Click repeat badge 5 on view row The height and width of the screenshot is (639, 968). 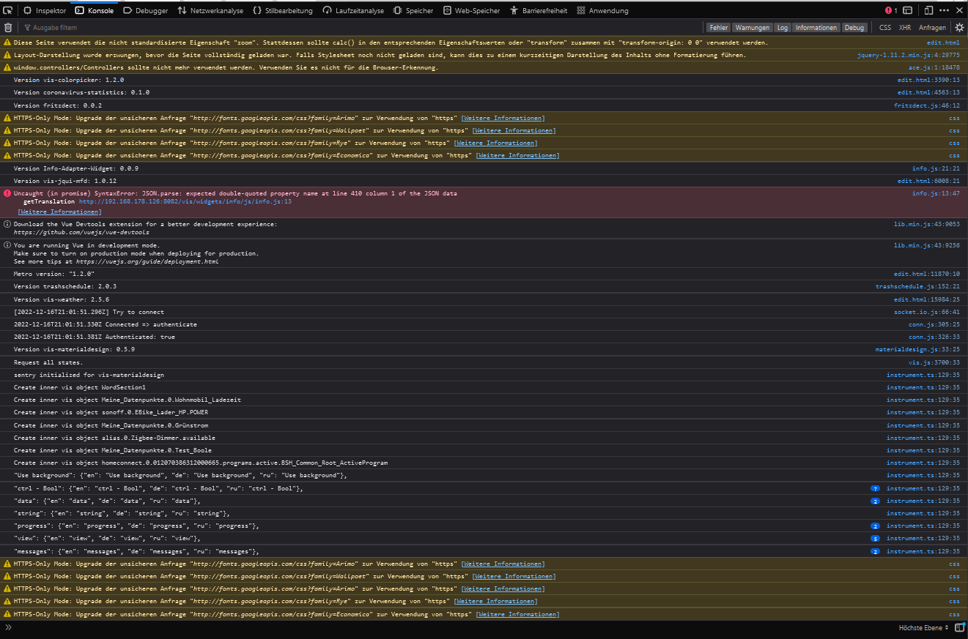pyautogui.click(x=875, y=538)
